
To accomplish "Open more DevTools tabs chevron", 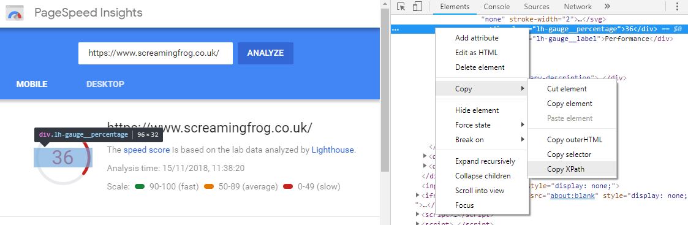I will click(x=607, y=7).
